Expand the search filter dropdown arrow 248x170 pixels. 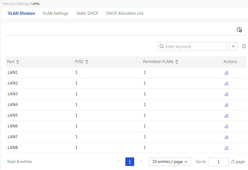click(233, 46)
